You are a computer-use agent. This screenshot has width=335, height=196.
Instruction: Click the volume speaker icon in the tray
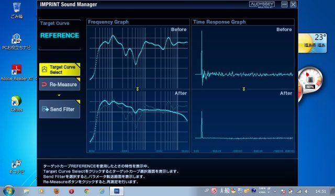[307, 191]
